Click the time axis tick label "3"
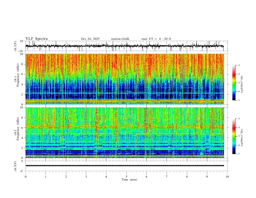256x198 pixels. 86,177
